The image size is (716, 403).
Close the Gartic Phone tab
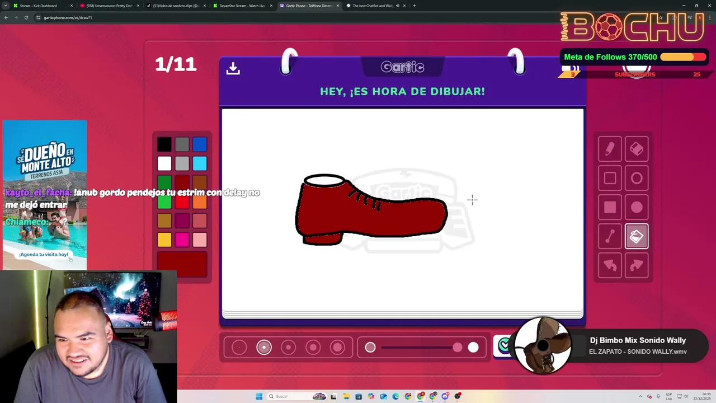(x=337, y=6)
